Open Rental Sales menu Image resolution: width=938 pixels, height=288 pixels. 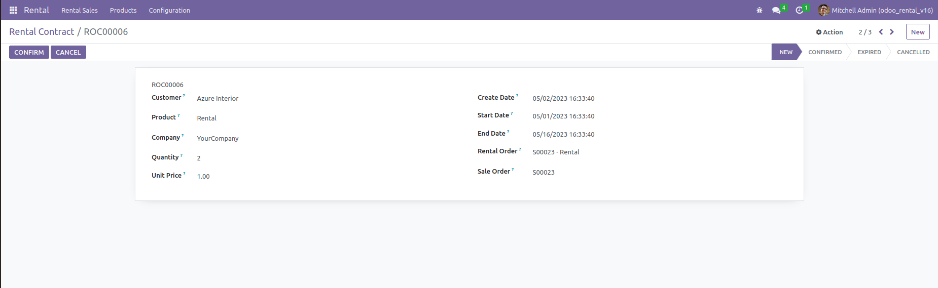[80, 10]
